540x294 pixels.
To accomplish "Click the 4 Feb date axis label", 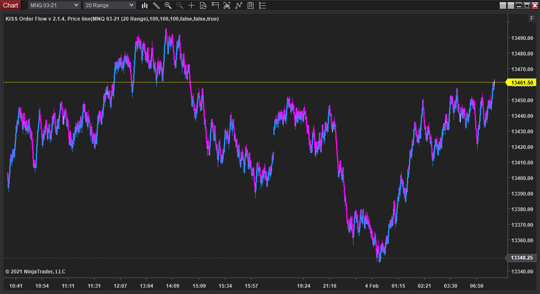I will [x=372, y=286].
